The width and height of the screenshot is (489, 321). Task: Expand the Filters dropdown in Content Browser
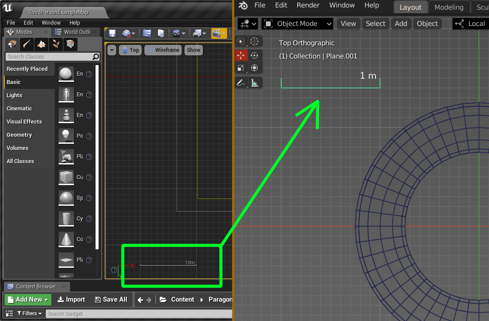[x=29, y=314]
